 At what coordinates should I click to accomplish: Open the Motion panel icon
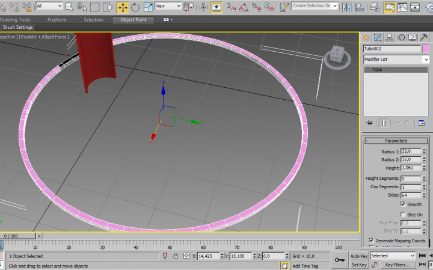[x=402, y=37]
